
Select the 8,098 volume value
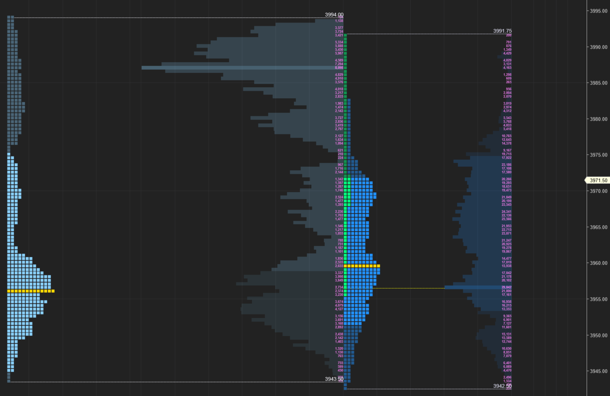click(x=339, y=68)
